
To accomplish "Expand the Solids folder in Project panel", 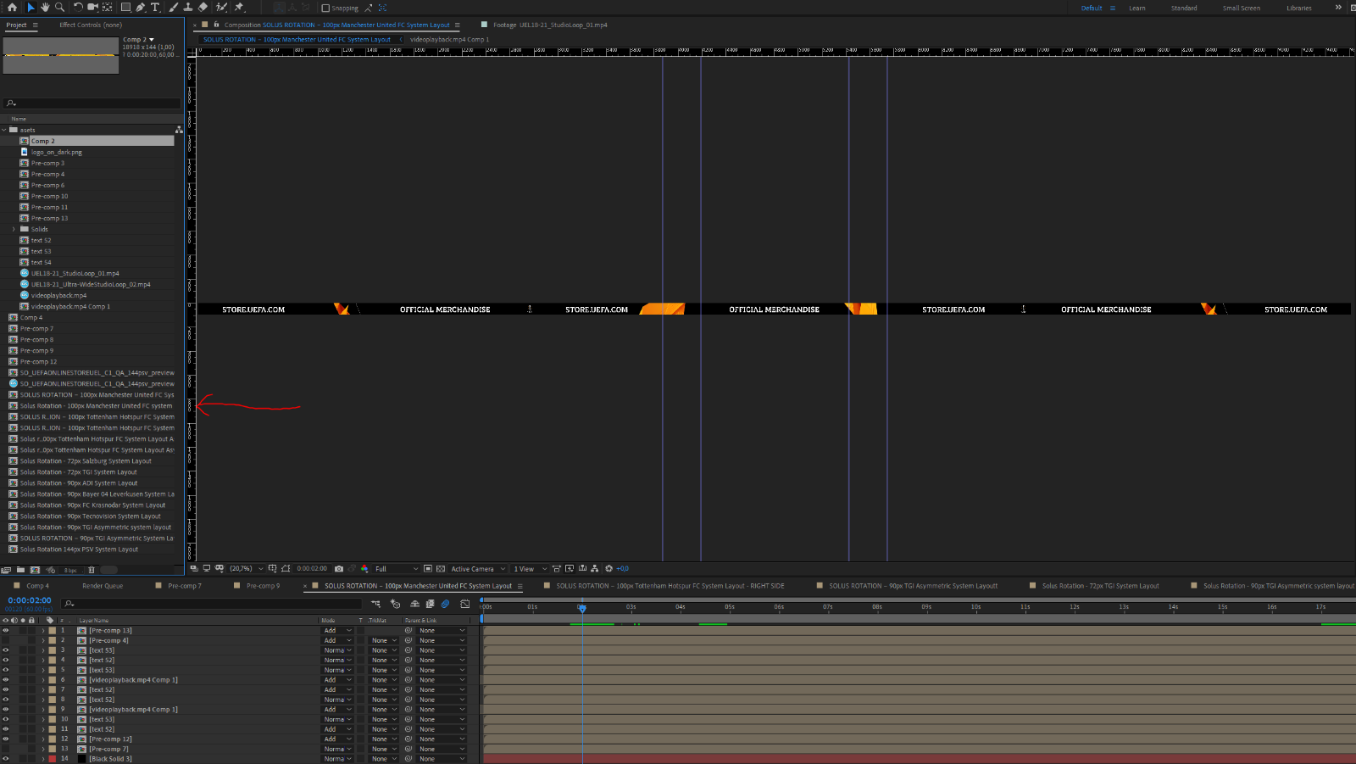I will pyautogui.click(x=14, y=229).
